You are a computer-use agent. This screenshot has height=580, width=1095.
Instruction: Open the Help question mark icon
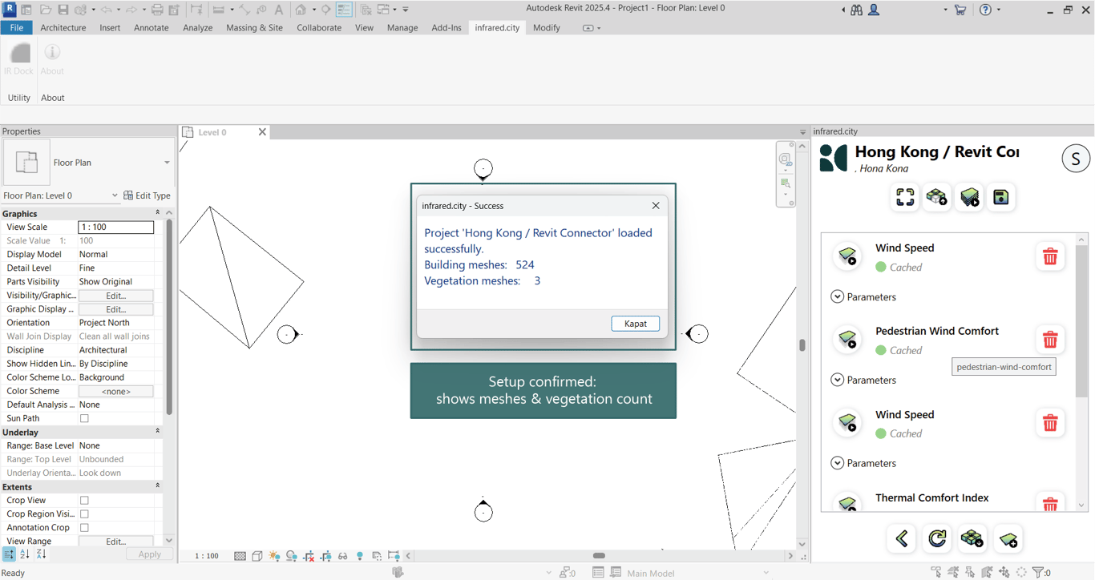[x=986, y=10]
